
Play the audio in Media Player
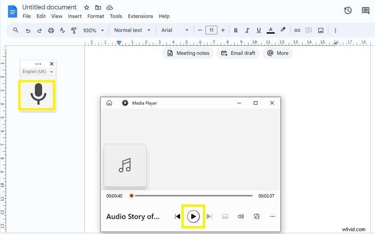click(193, 217)
